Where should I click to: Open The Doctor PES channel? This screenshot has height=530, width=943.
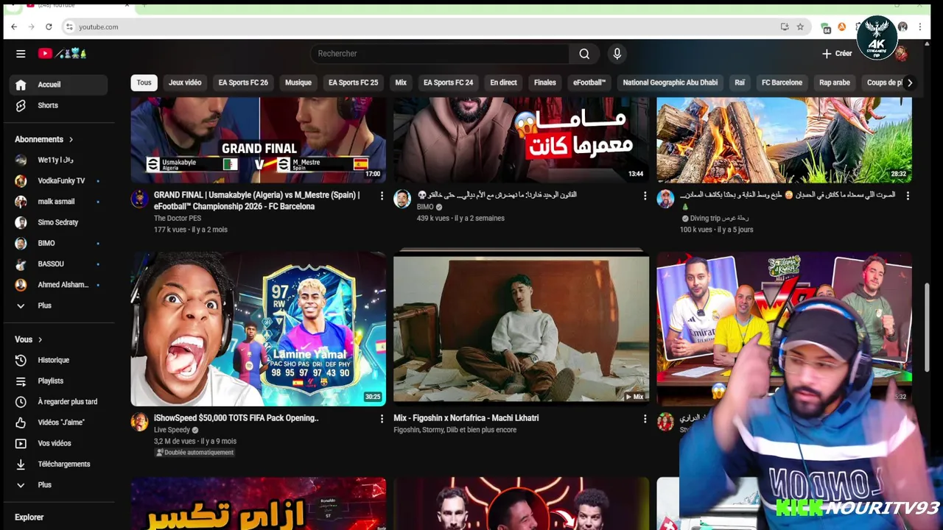177,218
